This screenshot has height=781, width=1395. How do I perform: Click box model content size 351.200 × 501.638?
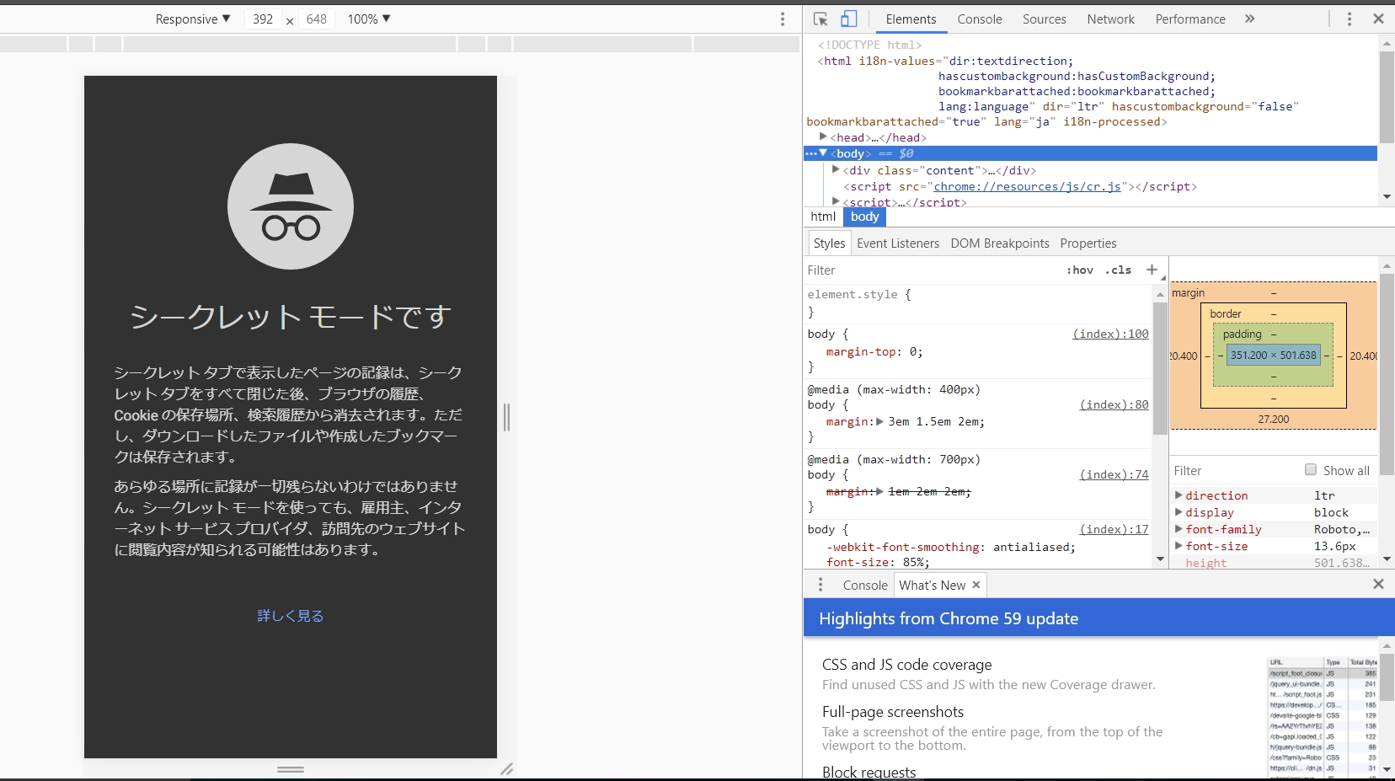pos(1273,355)
